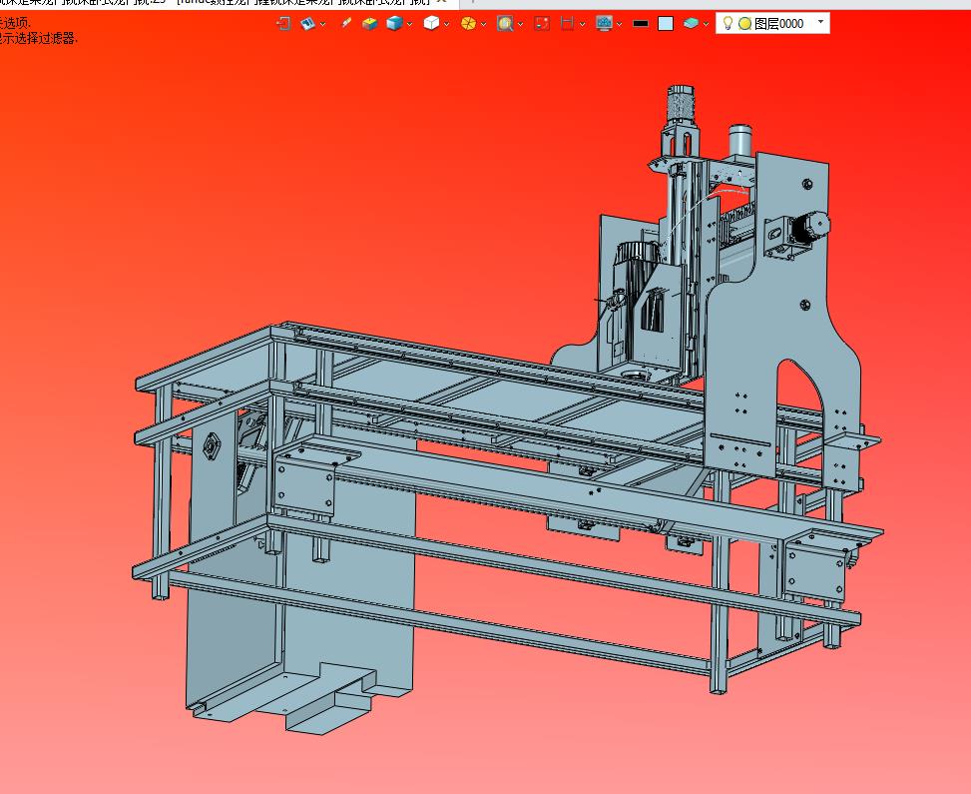Select the white cube view icon
The height and width of the screenshot is (794, 971).
[432, 24]
